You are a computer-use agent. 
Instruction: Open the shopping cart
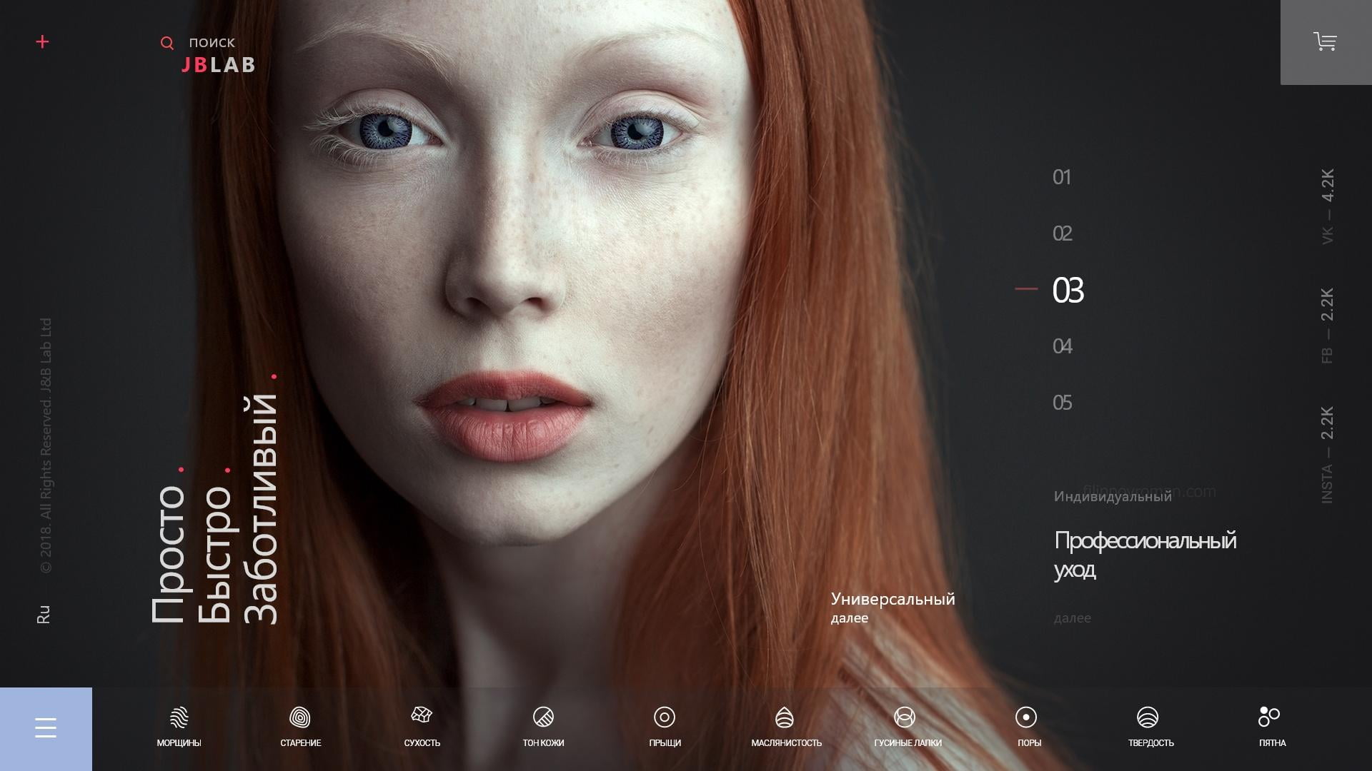coord(1325,42)
